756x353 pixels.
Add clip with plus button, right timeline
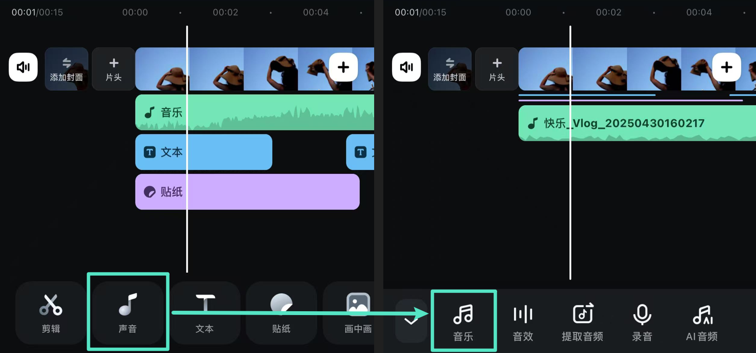point(726,67)
